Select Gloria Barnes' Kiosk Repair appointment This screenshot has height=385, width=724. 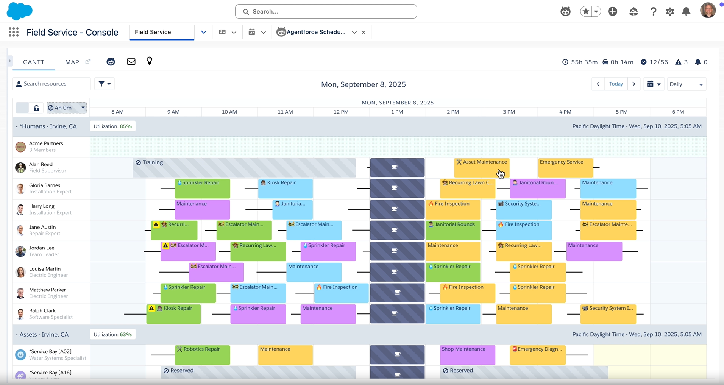tap(286, 189)
